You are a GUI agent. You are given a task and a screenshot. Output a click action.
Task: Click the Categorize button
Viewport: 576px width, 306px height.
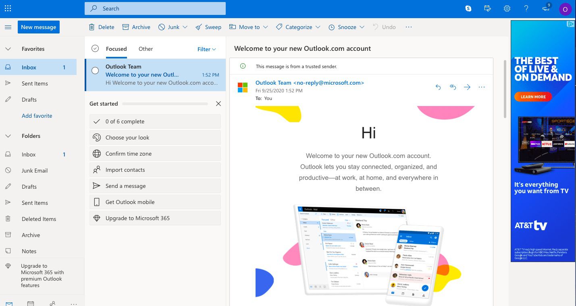pyautogui.click(x=294, y=27)
